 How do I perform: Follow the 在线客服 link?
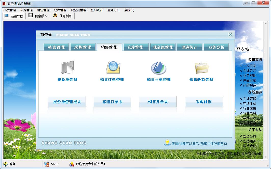pyautogui.click(x=250, y=99)
